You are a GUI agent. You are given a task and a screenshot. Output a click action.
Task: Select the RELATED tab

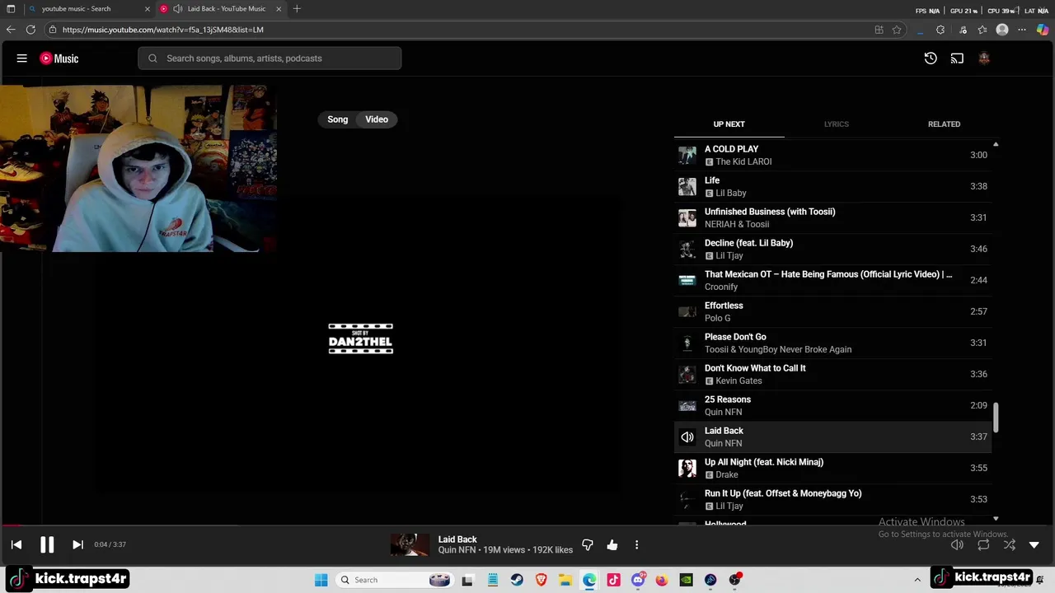tap(944, 124)
